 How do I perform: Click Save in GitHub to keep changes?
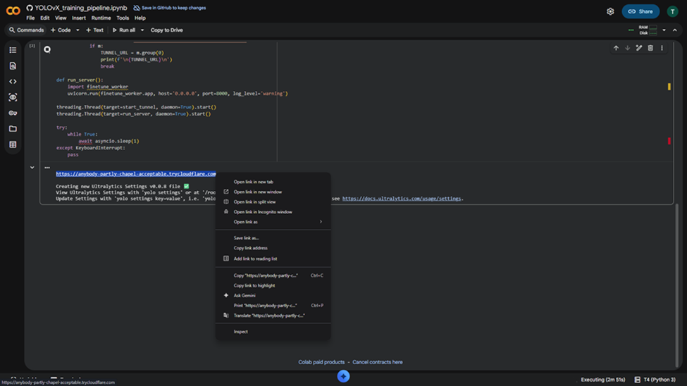click(x=170, y=8)
